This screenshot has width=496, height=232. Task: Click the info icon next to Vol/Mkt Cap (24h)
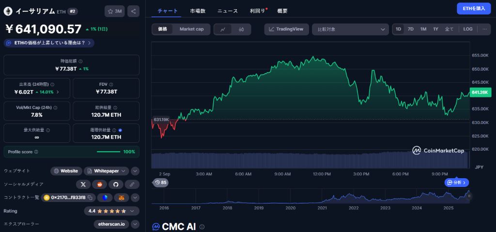55,108
